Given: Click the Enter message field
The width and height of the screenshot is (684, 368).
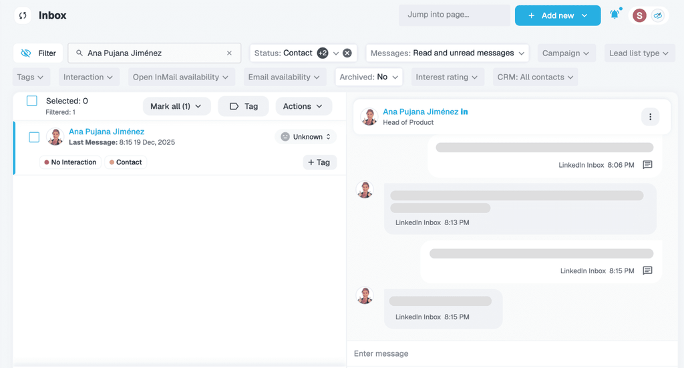Looking at the screenshot, I should [512, 353].
